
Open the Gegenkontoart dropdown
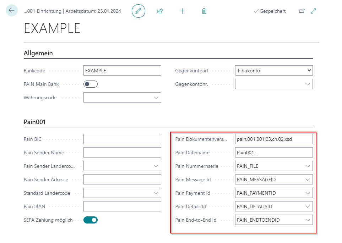273,71
